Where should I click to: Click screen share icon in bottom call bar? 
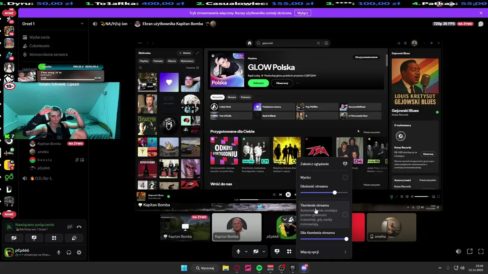[x=277, y=252]
